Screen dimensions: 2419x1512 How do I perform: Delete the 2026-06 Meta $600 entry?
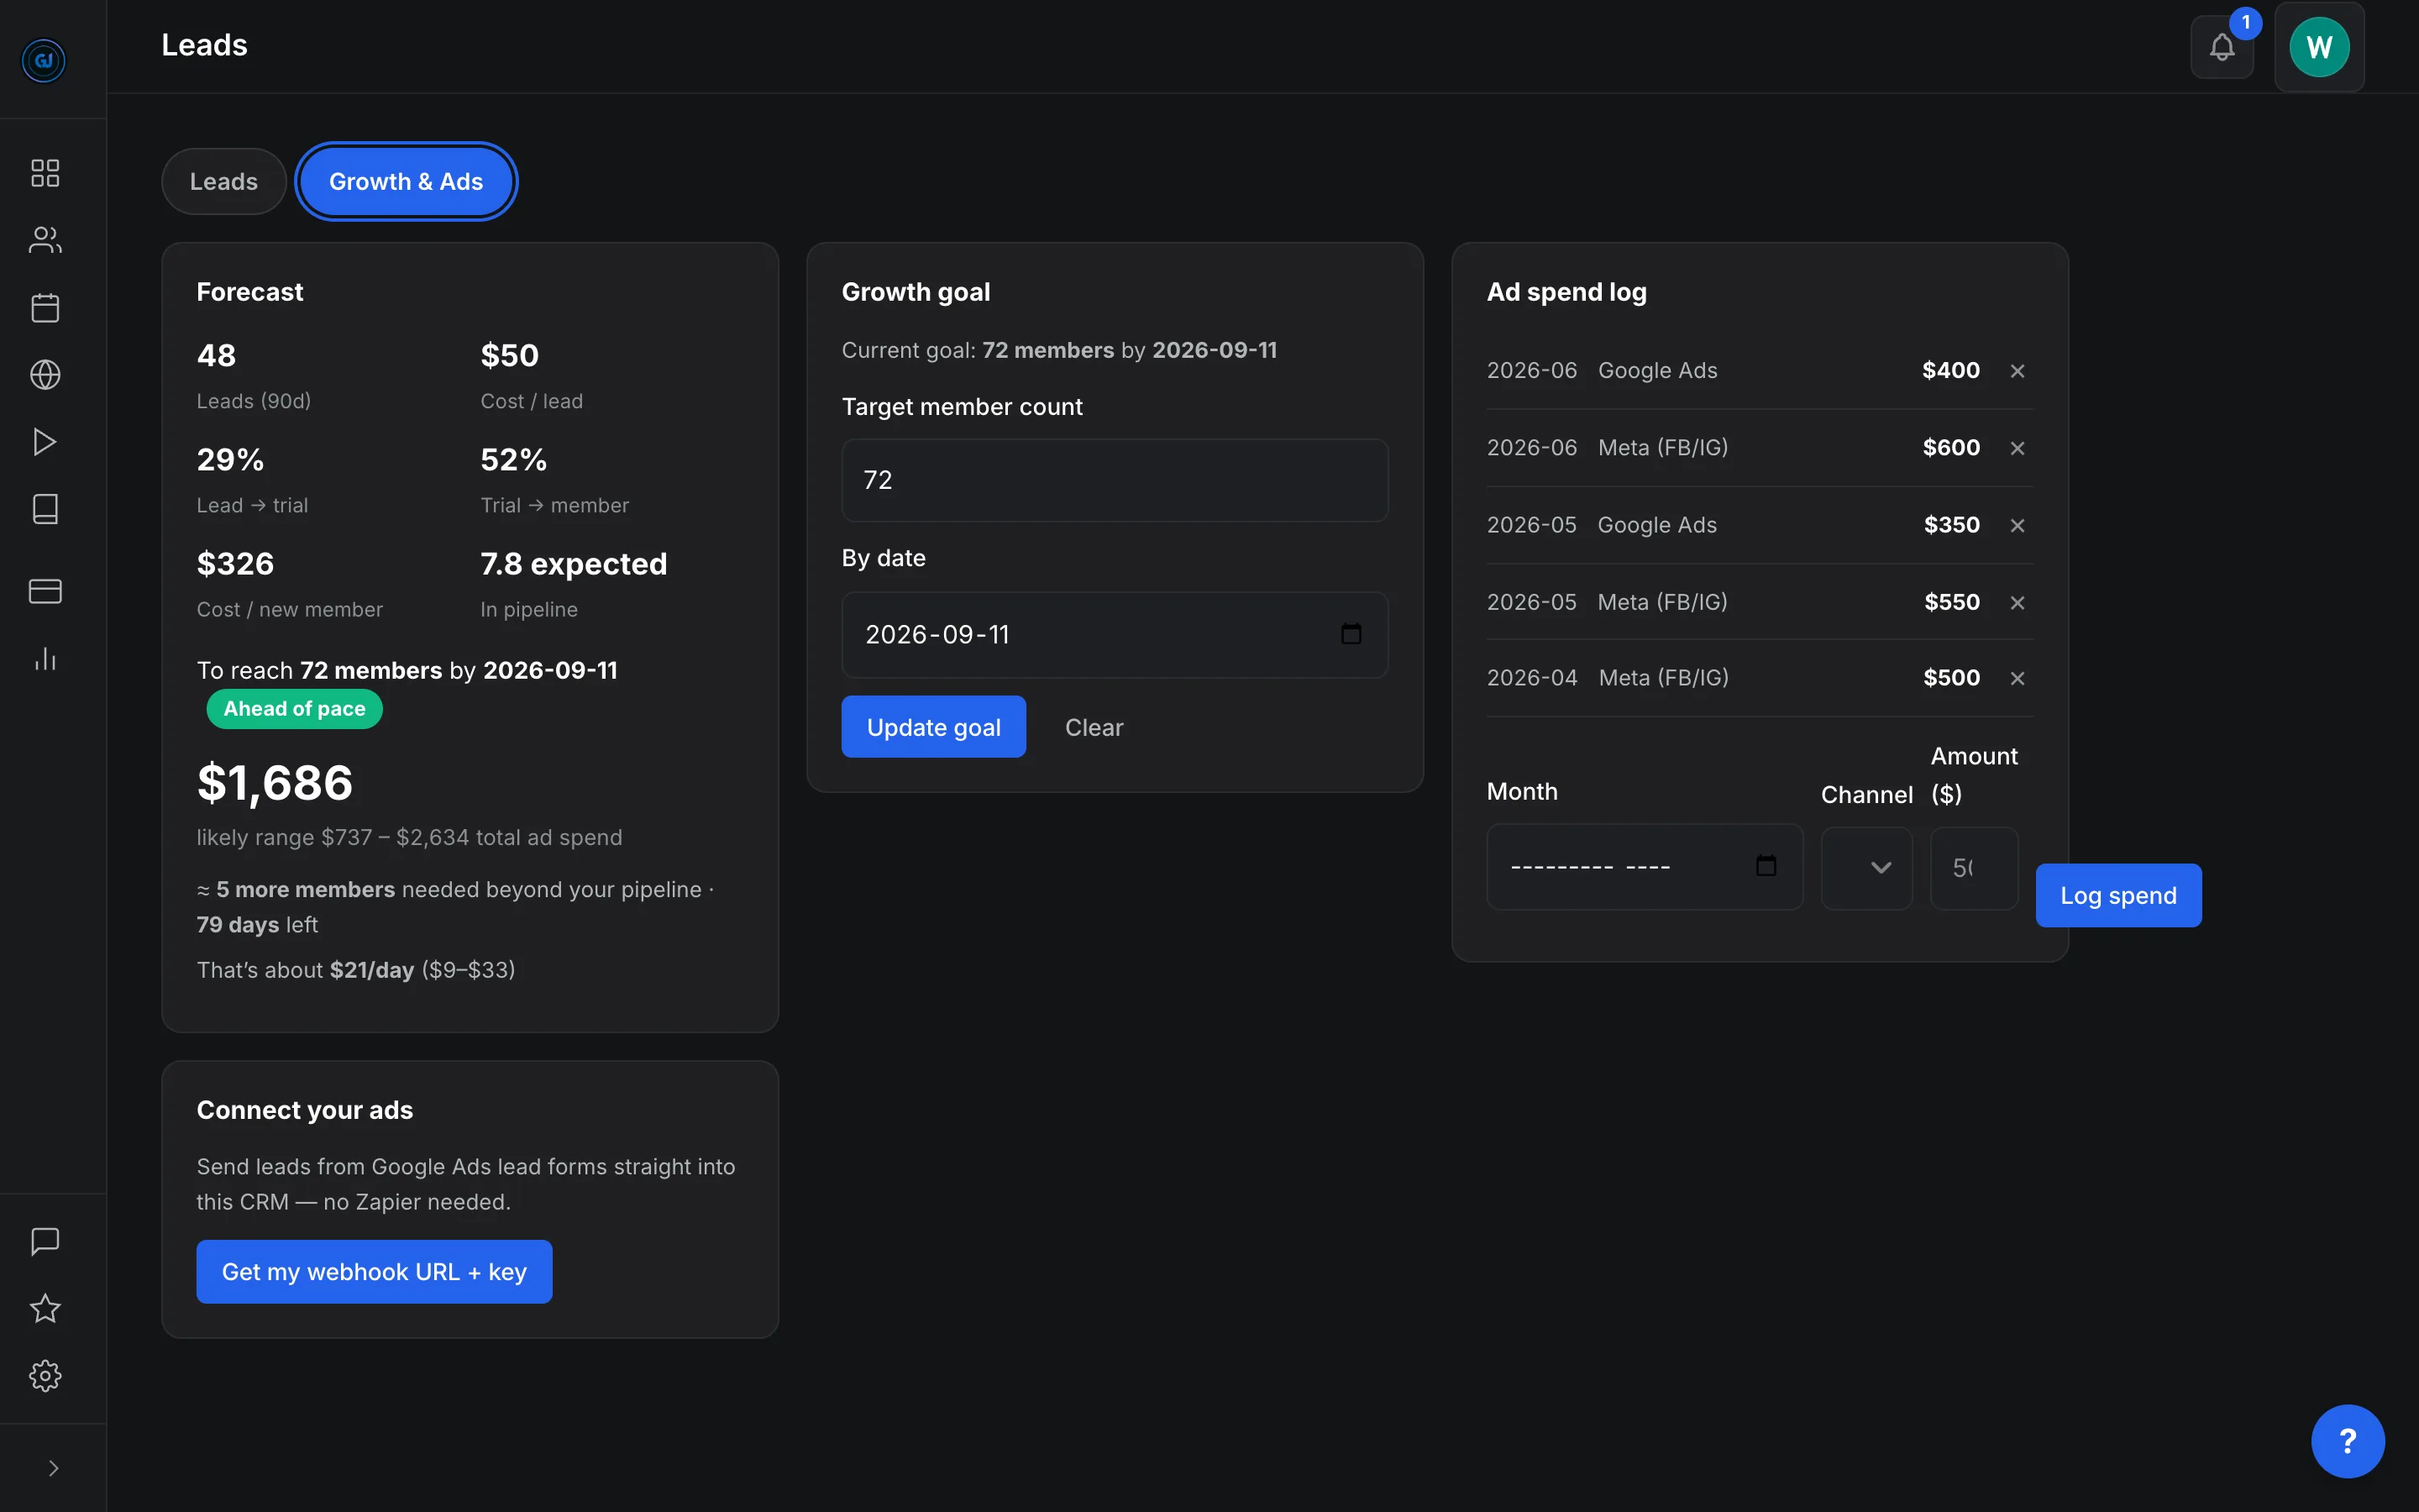point(2018,448)
